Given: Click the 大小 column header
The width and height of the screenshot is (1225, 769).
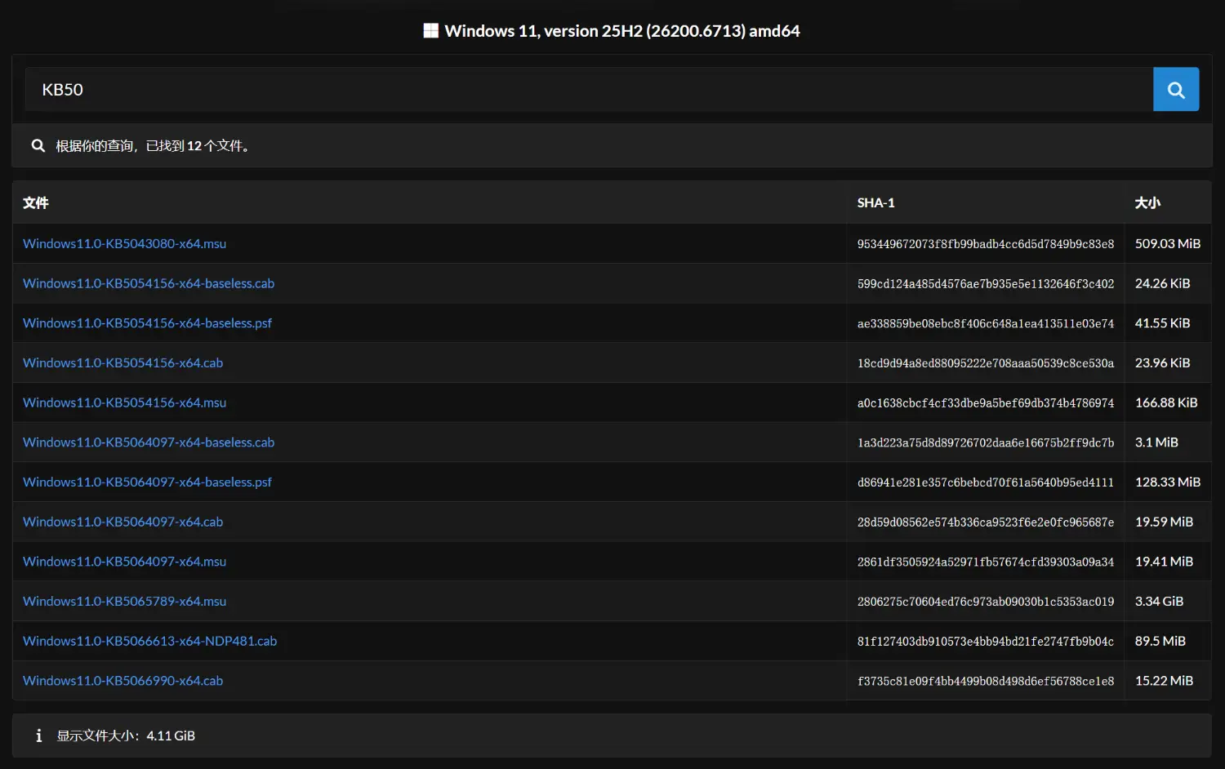Looking at the screenshot, I should [1147, 202].
